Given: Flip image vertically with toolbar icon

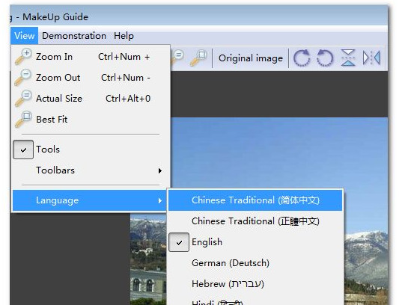Looking at the screenshot, I should pos(348,58).
